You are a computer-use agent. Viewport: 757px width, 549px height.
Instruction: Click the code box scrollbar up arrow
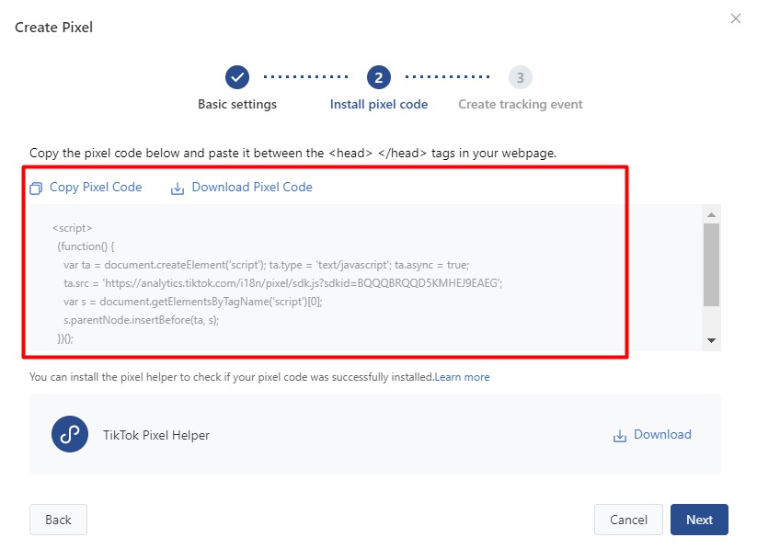click(x=711, y=214)
